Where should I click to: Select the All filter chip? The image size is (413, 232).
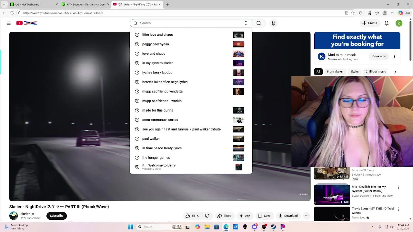[318, 72]
